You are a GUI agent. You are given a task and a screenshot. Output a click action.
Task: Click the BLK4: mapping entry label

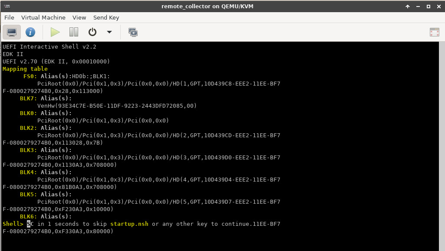point(28,172)
